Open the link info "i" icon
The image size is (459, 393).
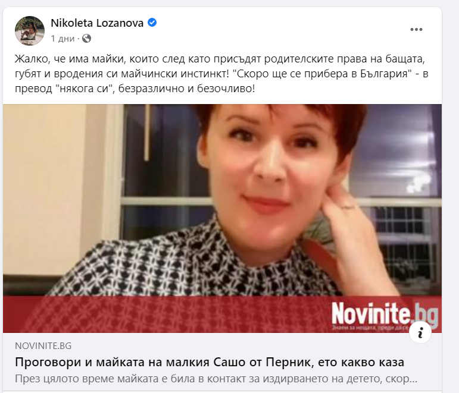coord(420,333)
